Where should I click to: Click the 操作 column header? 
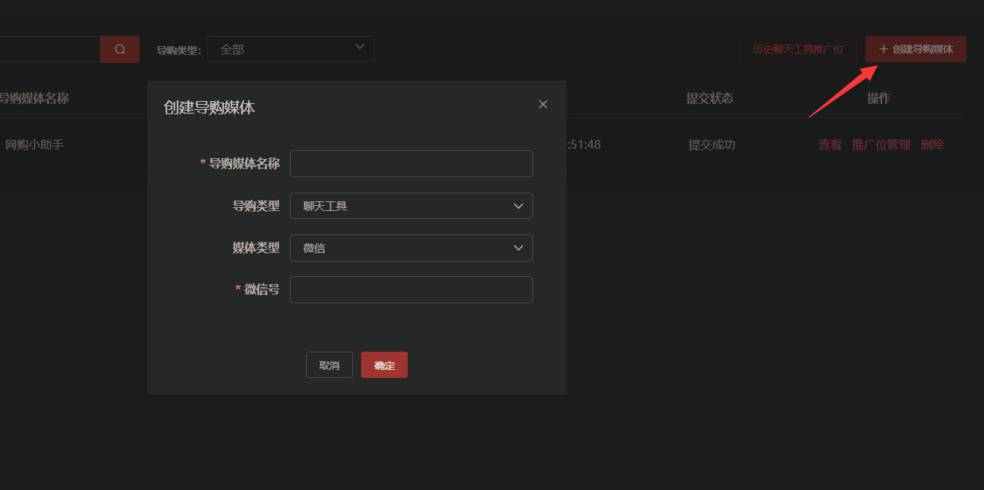point(879,98)
